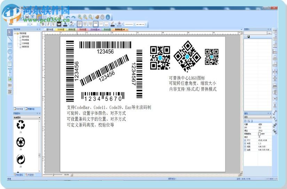Select the QR code tool
The image size is (287, 189).
(x=10, y=92)
